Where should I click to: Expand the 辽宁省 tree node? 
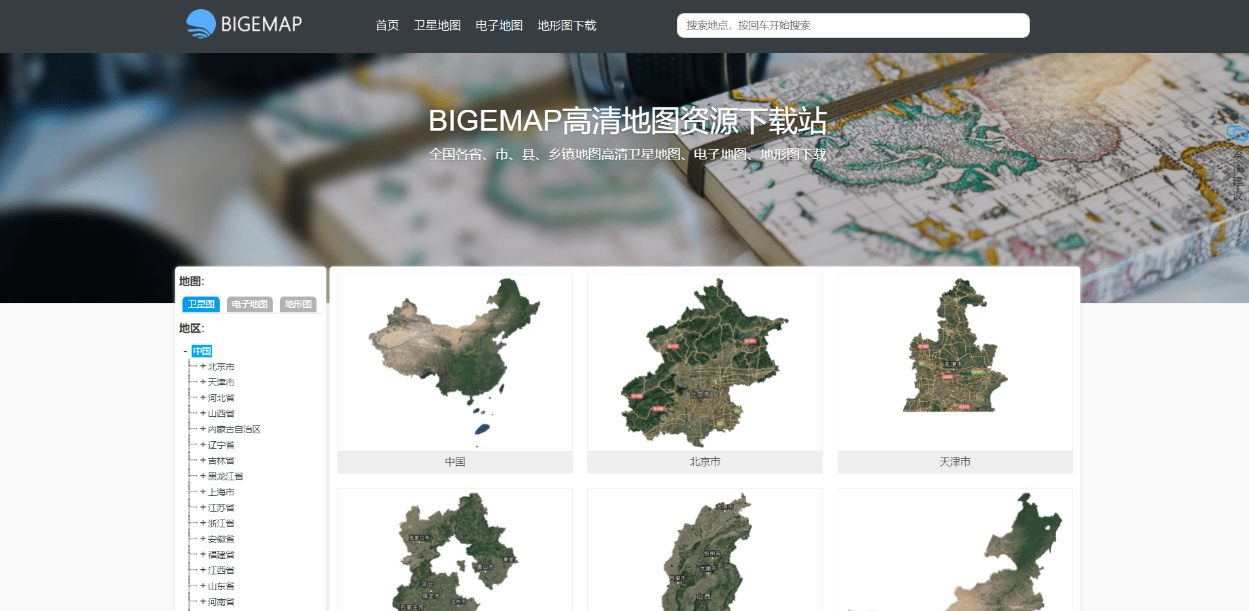pos(203,445)
